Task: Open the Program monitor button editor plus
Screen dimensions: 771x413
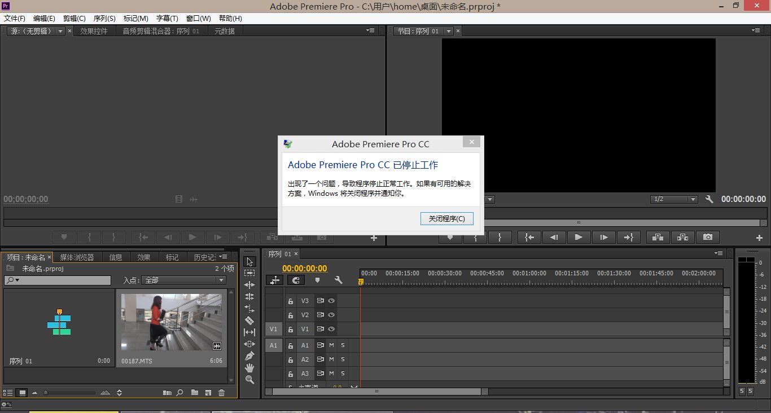Action: pyautogui.click(x=759, y=238)
